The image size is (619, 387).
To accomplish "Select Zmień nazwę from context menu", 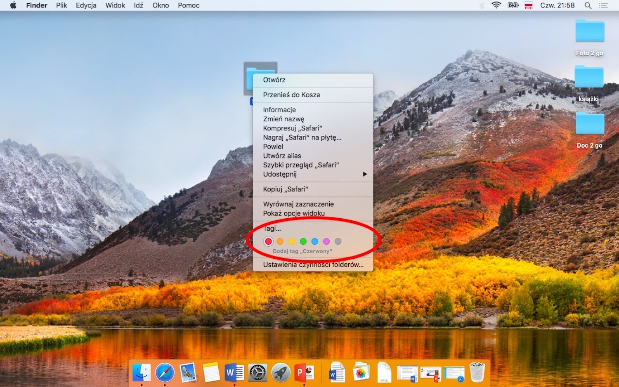I will 284,119.
